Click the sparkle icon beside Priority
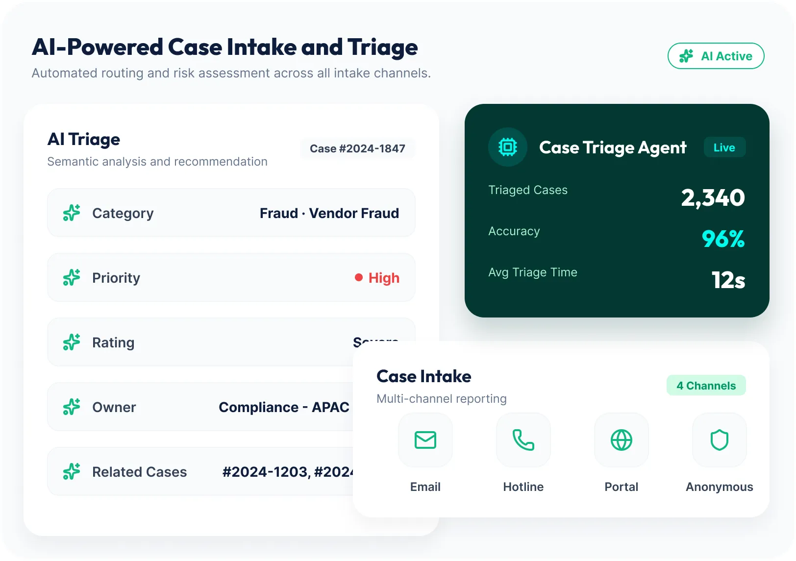 72,277
